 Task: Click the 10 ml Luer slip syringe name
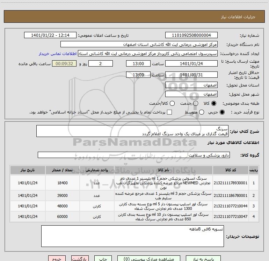[163, 217]
